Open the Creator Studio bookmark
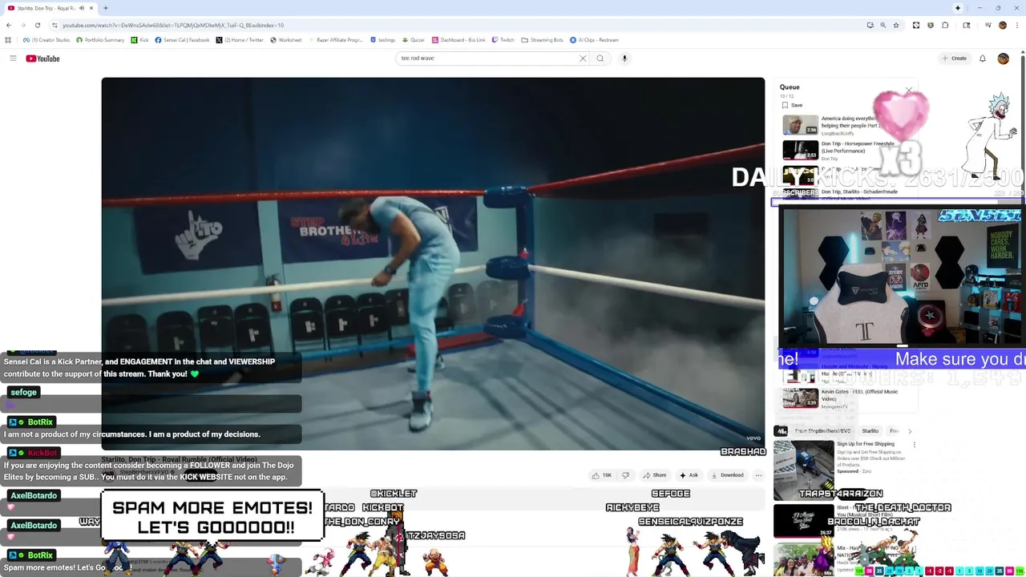1026x577 pixels. pyautogui.click(x=46, y=40)
